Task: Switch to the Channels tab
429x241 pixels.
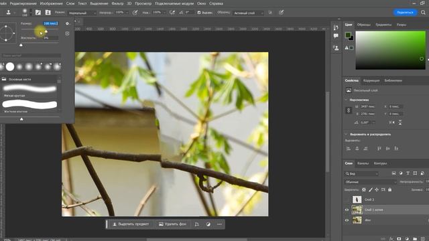Action: click(363, 163)
